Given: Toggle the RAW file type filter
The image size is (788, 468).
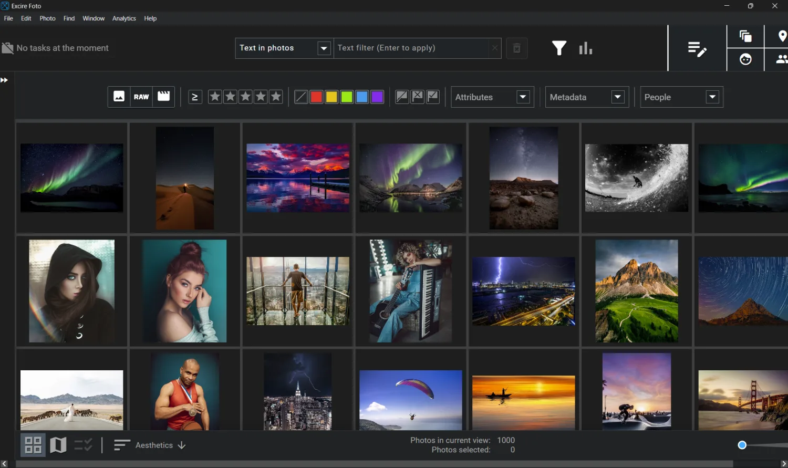Looking at the screenshot, I should (141, 97).
